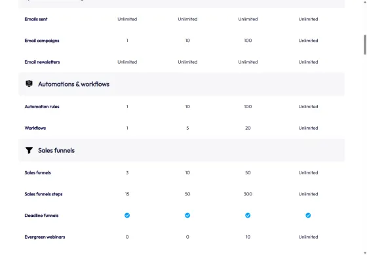This screenshot has width=367, height=255.
Task: Click Workflows Unlimited value
Action: (x=308, y=128)
